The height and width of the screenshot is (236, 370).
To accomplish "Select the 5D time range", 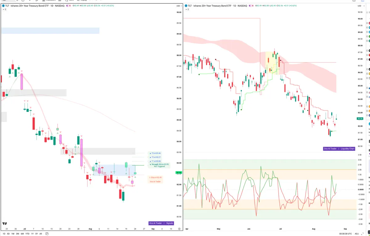I will click(8, 234).
